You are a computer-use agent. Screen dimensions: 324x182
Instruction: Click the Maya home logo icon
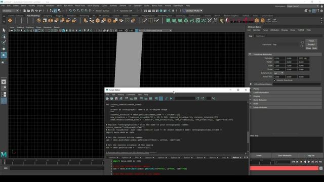point(4,154)
